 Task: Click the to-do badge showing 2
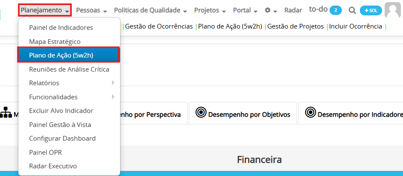pos(335,11)
